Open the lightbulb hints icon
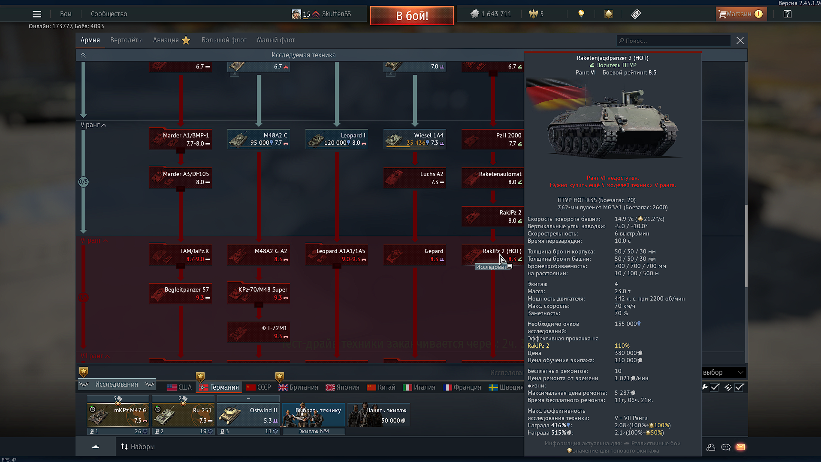Image resolution: width=821 pixels, height=462 pixels. pyautogui.click(x=581, y=14)
